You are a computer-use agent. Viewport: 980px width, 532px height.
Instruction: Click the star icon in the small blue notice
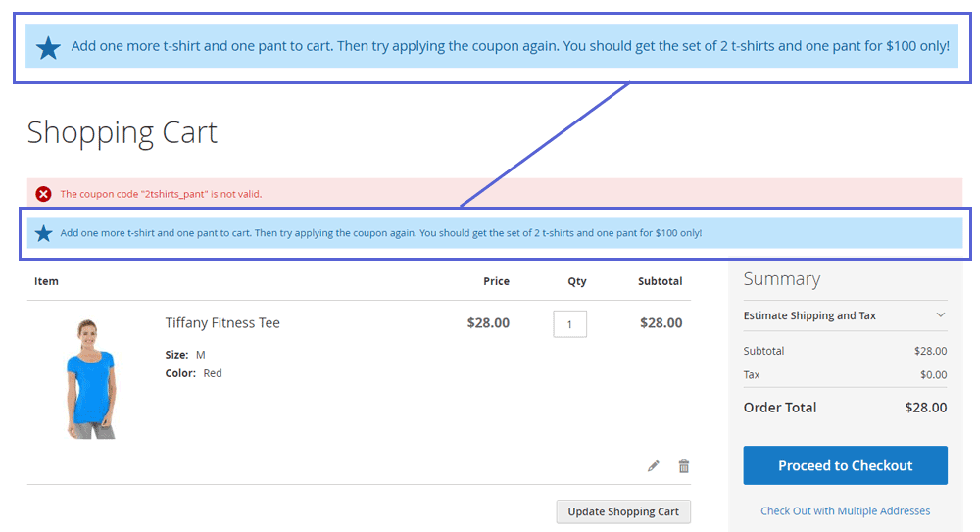[43, 233]
